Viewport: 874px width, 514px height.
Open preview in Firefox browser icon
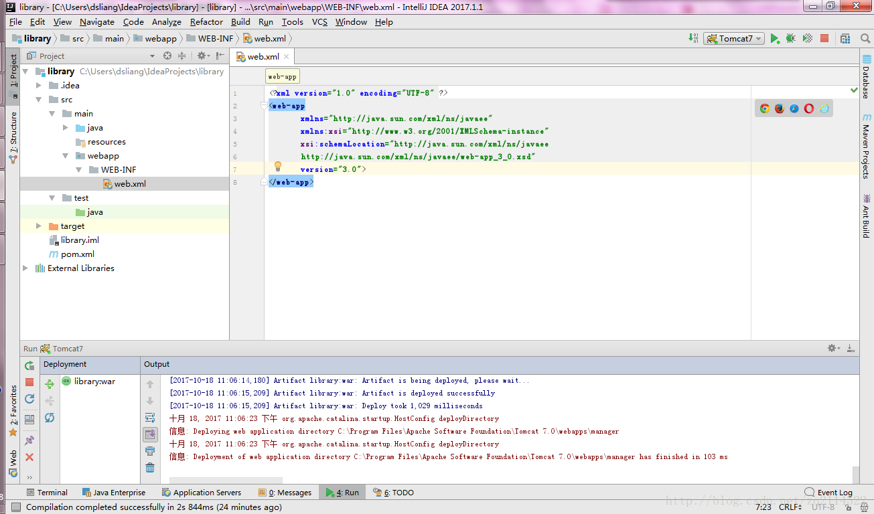tap(780, 108)
